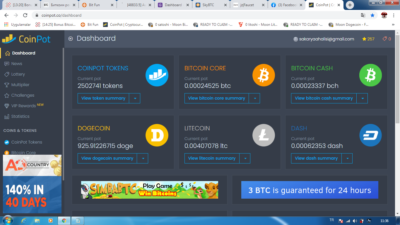400x225 pixels.
Task: Expand the bitcoin core summary dropdown arrow
Action: tap(254, 98)
